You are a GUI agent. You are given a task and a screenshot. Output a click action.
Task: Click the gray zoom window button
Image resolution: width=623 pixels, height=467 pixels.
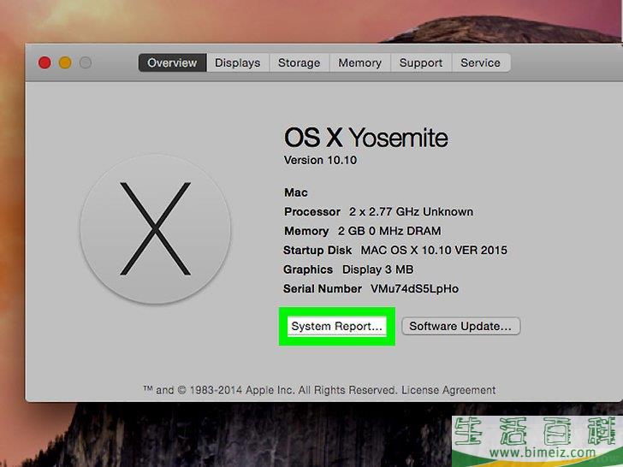(86, 62)
